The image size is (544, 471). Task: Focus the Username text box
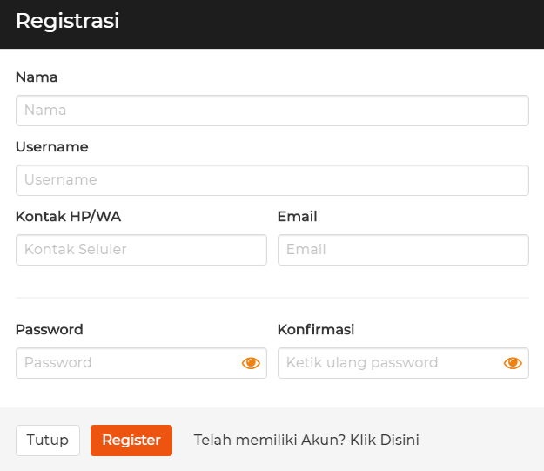272,180
